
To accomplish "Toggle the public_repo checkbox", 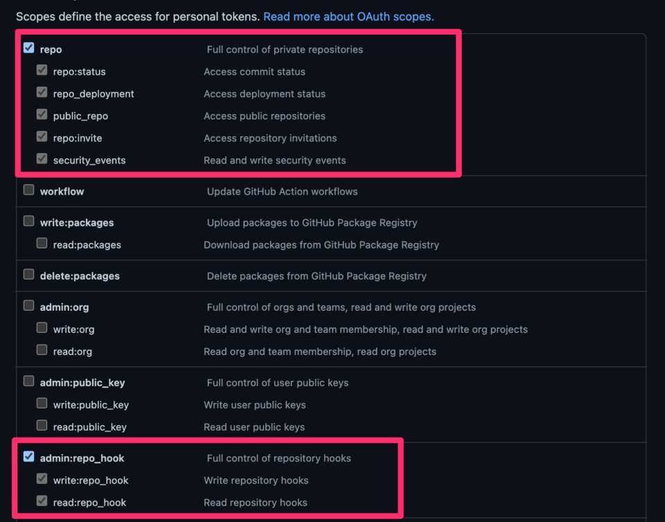I will [x=42, y=114].
